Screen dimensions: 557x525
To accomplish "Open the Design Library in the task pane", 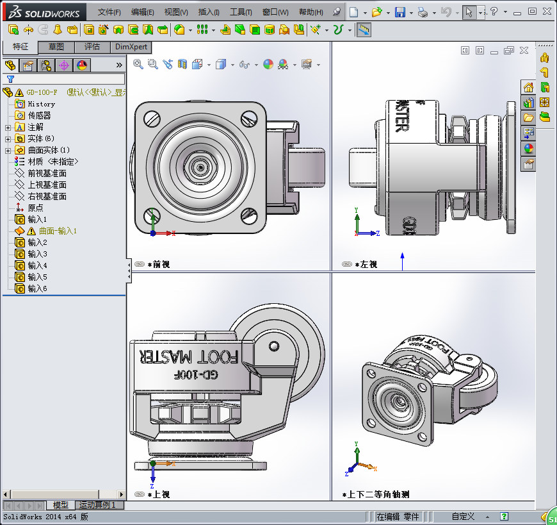I will pos(529,103).
